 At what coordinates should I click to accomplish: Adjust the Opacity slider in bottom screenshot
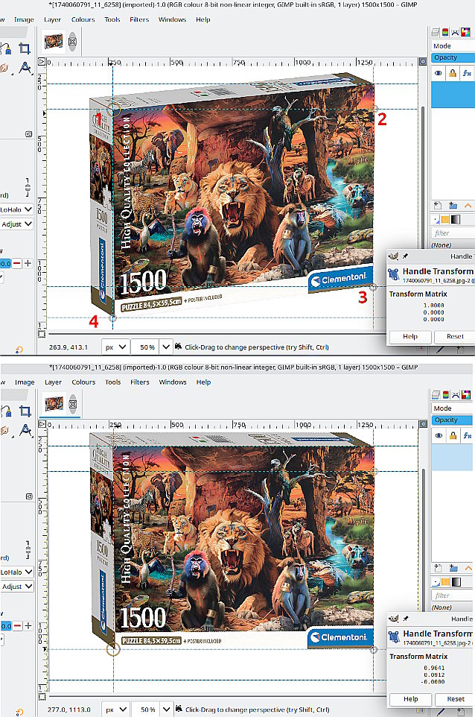tap(453, 420)
